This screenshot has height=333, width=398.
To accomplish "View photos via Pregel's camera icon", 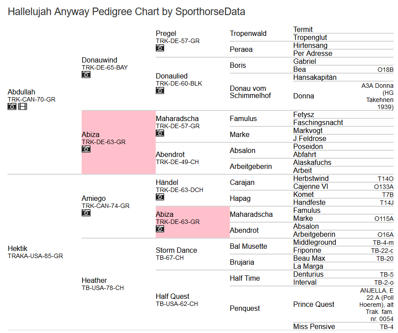I will click(x=160, y=48).
